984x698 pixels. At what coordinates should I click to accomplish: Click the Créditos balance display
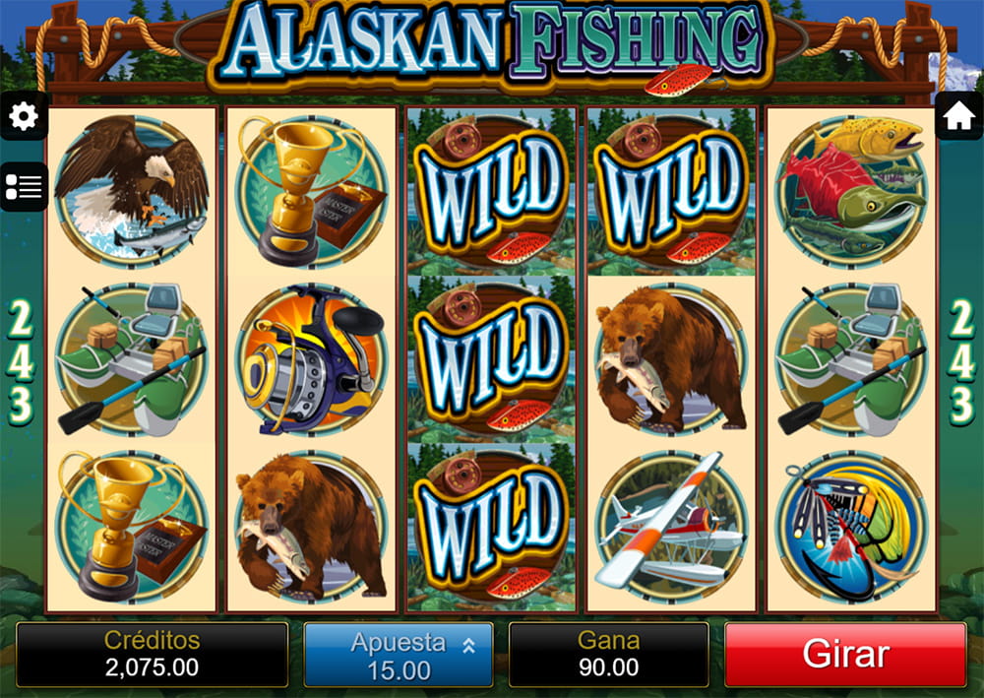click(x=152, y=655)
